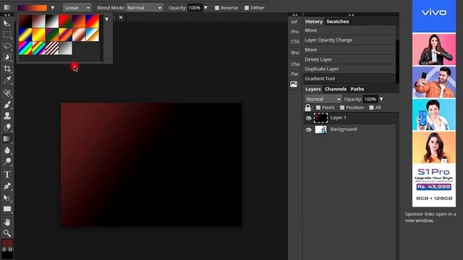Select the Layer Opacity Change history step
Viewport: 463px width, 260px height.
tap(349, 40)
